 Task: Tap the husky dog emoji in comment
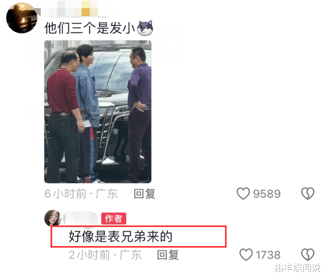point(145,28)
